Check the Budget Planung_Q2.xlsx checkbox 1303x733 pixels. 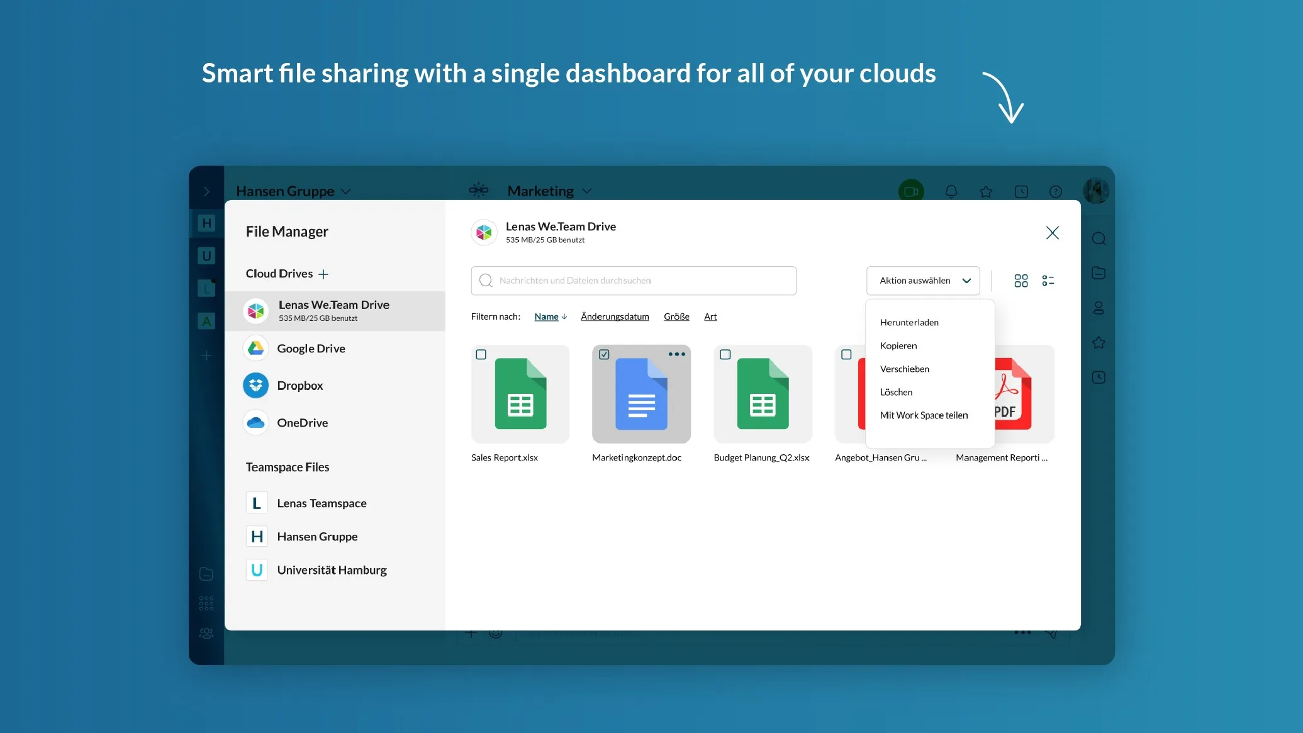[x=725, y=355]
